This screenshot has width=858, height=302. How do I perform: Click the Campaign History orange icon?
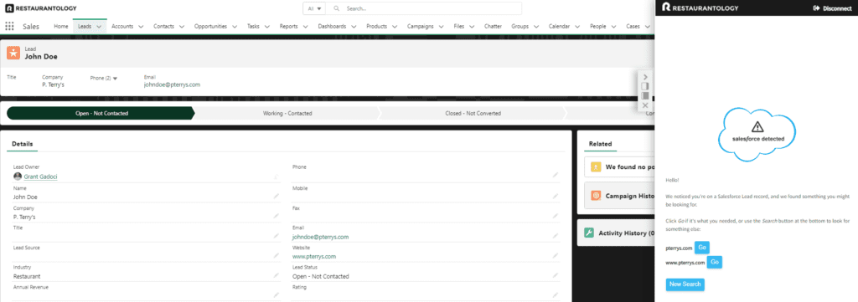pos(596,196)
